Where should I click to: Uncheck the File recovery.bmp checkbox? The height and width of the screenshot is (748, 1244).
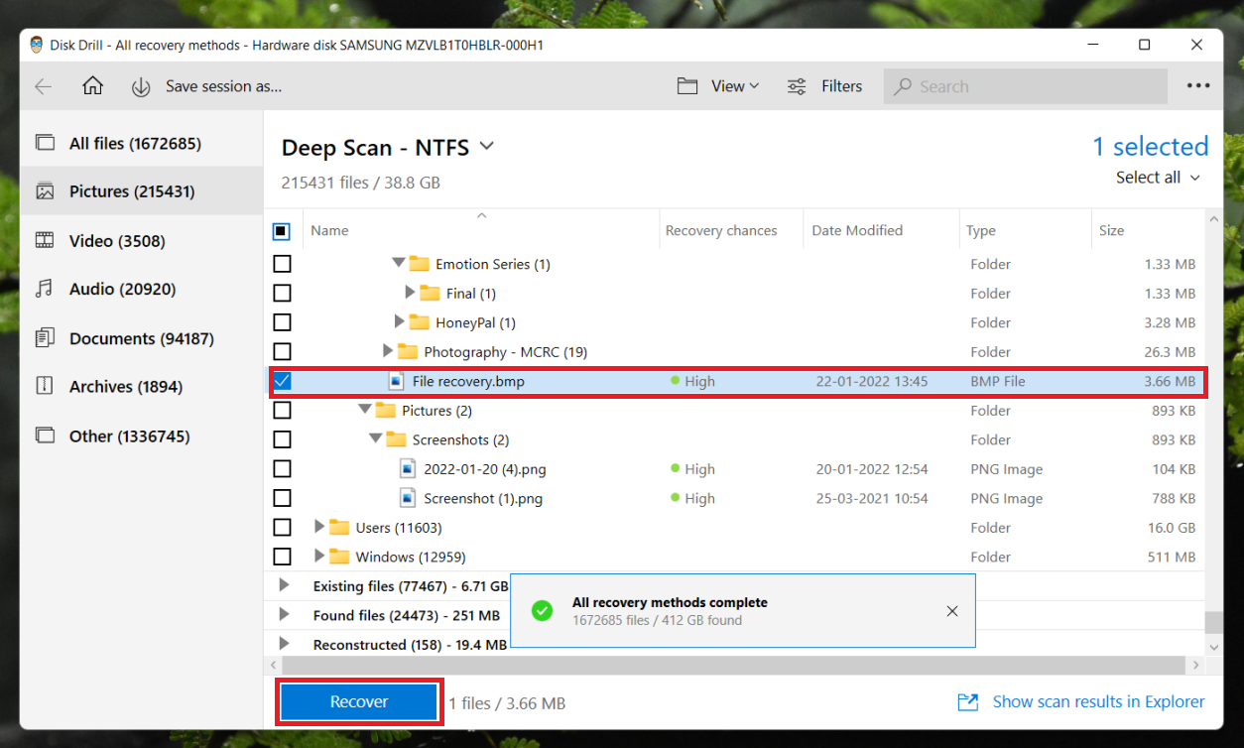[282, 381]
